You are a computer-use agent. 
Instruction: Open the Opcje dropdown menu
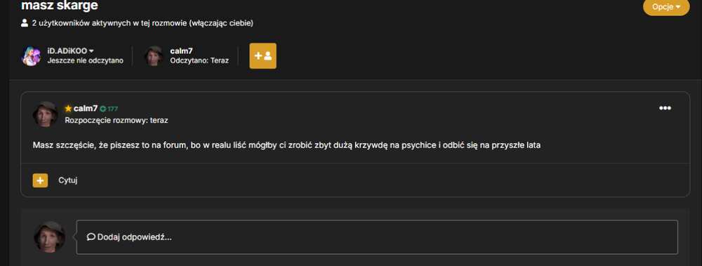[666, 7]
